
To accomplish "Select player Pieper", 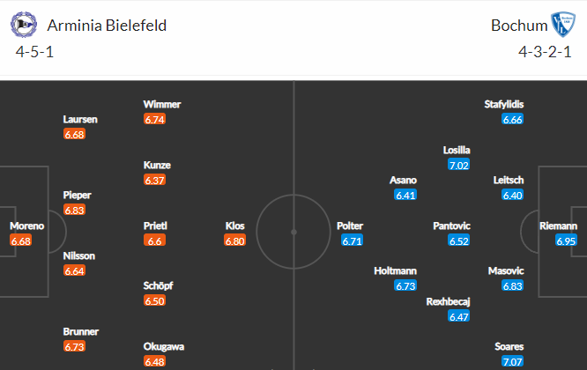I will click(77, 196).
